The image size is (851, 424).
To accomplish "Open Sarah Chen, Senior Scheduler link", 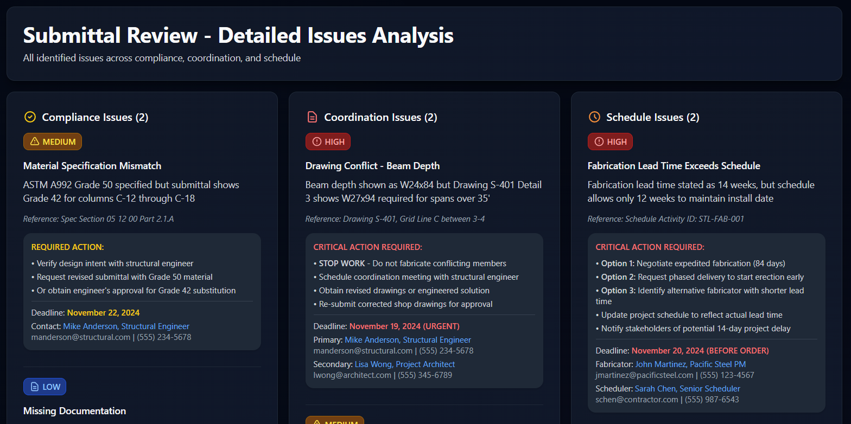I will [688, 389].
